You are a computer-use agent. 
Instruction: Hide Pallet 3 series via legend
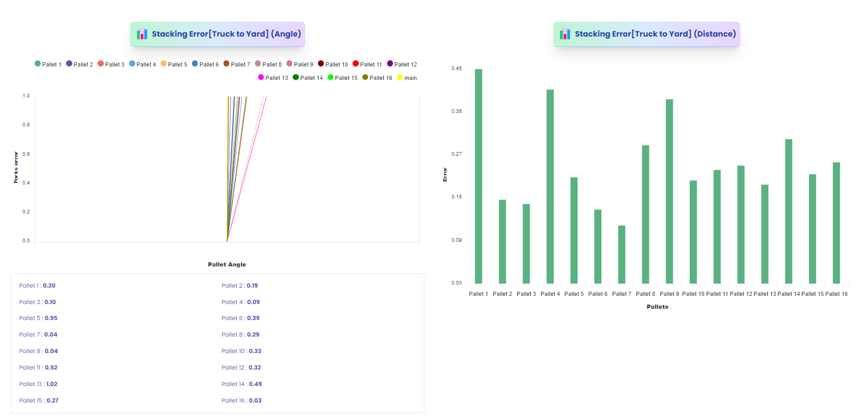point(111,64)
